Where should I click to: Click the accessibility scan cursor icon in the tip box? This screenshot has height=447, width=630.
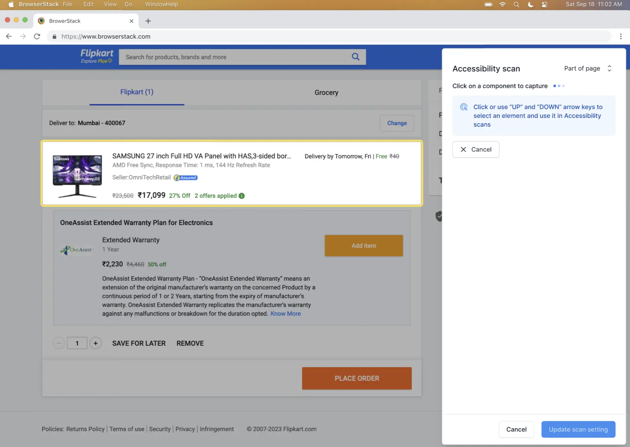click(464, 107)
